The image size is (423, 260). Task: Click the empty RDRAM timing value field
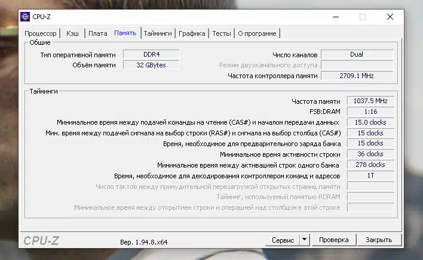370,197
